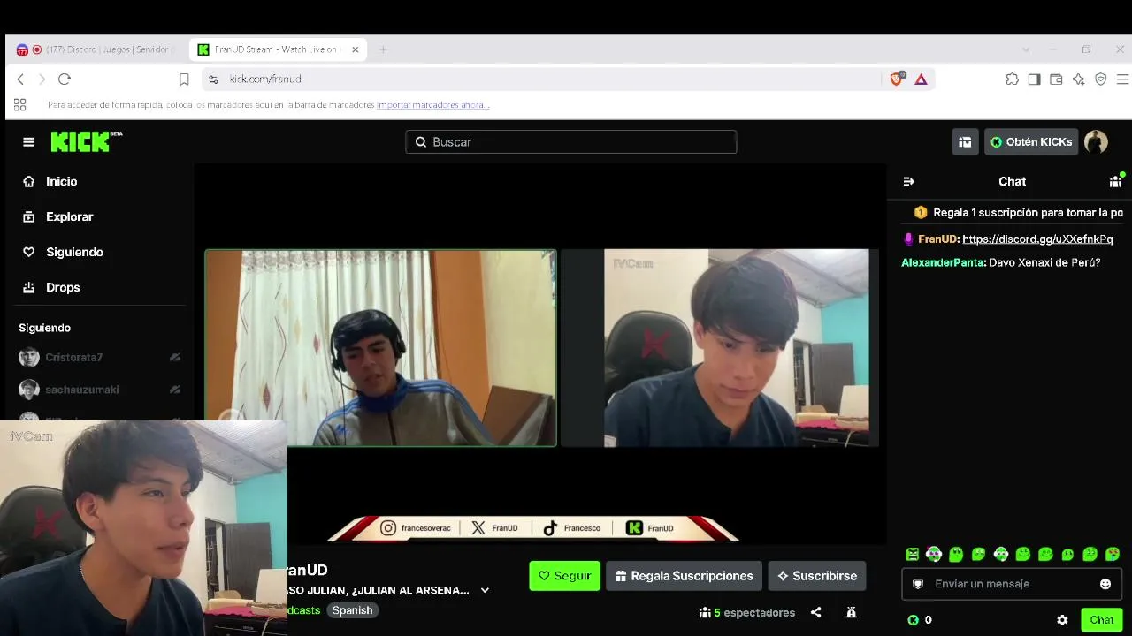Go forward in browser history
The image size is (1132, 636).
tap(42, 79)
